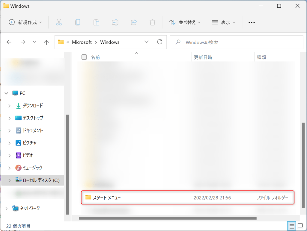307x231 pixels.
Task: Select the Paste icon in the toolbar
Action: [x=96, y=22]
